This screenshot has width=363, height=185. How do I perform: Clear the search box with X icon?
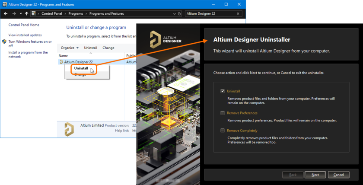238,14
